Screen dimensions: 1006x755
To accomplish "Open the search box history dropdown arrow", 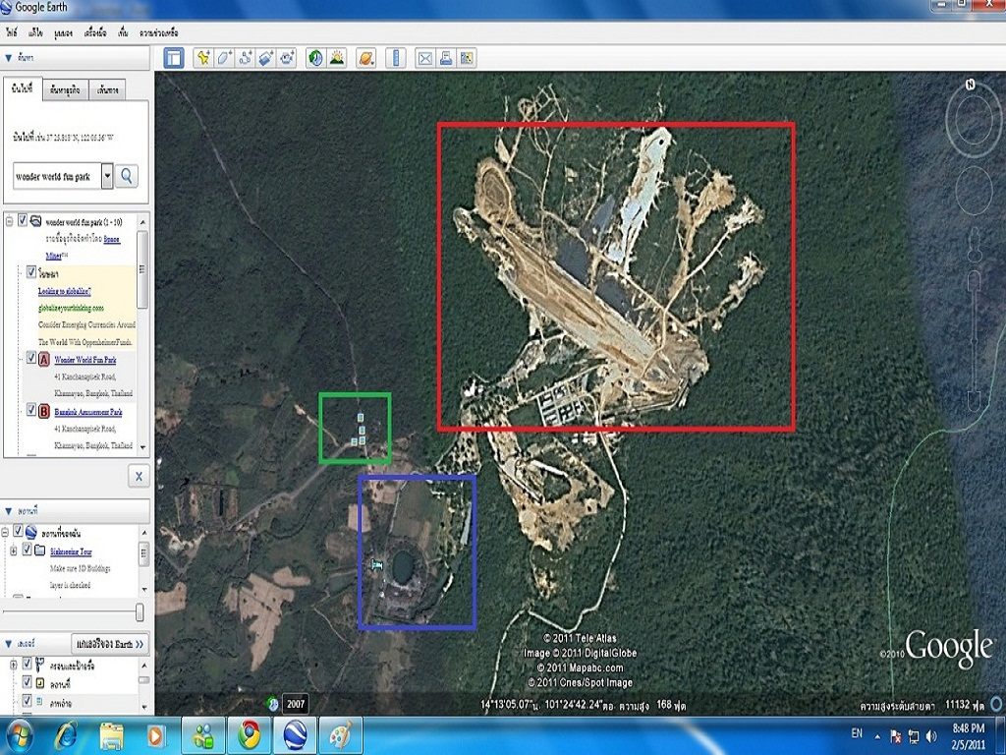I will (107, 176).
